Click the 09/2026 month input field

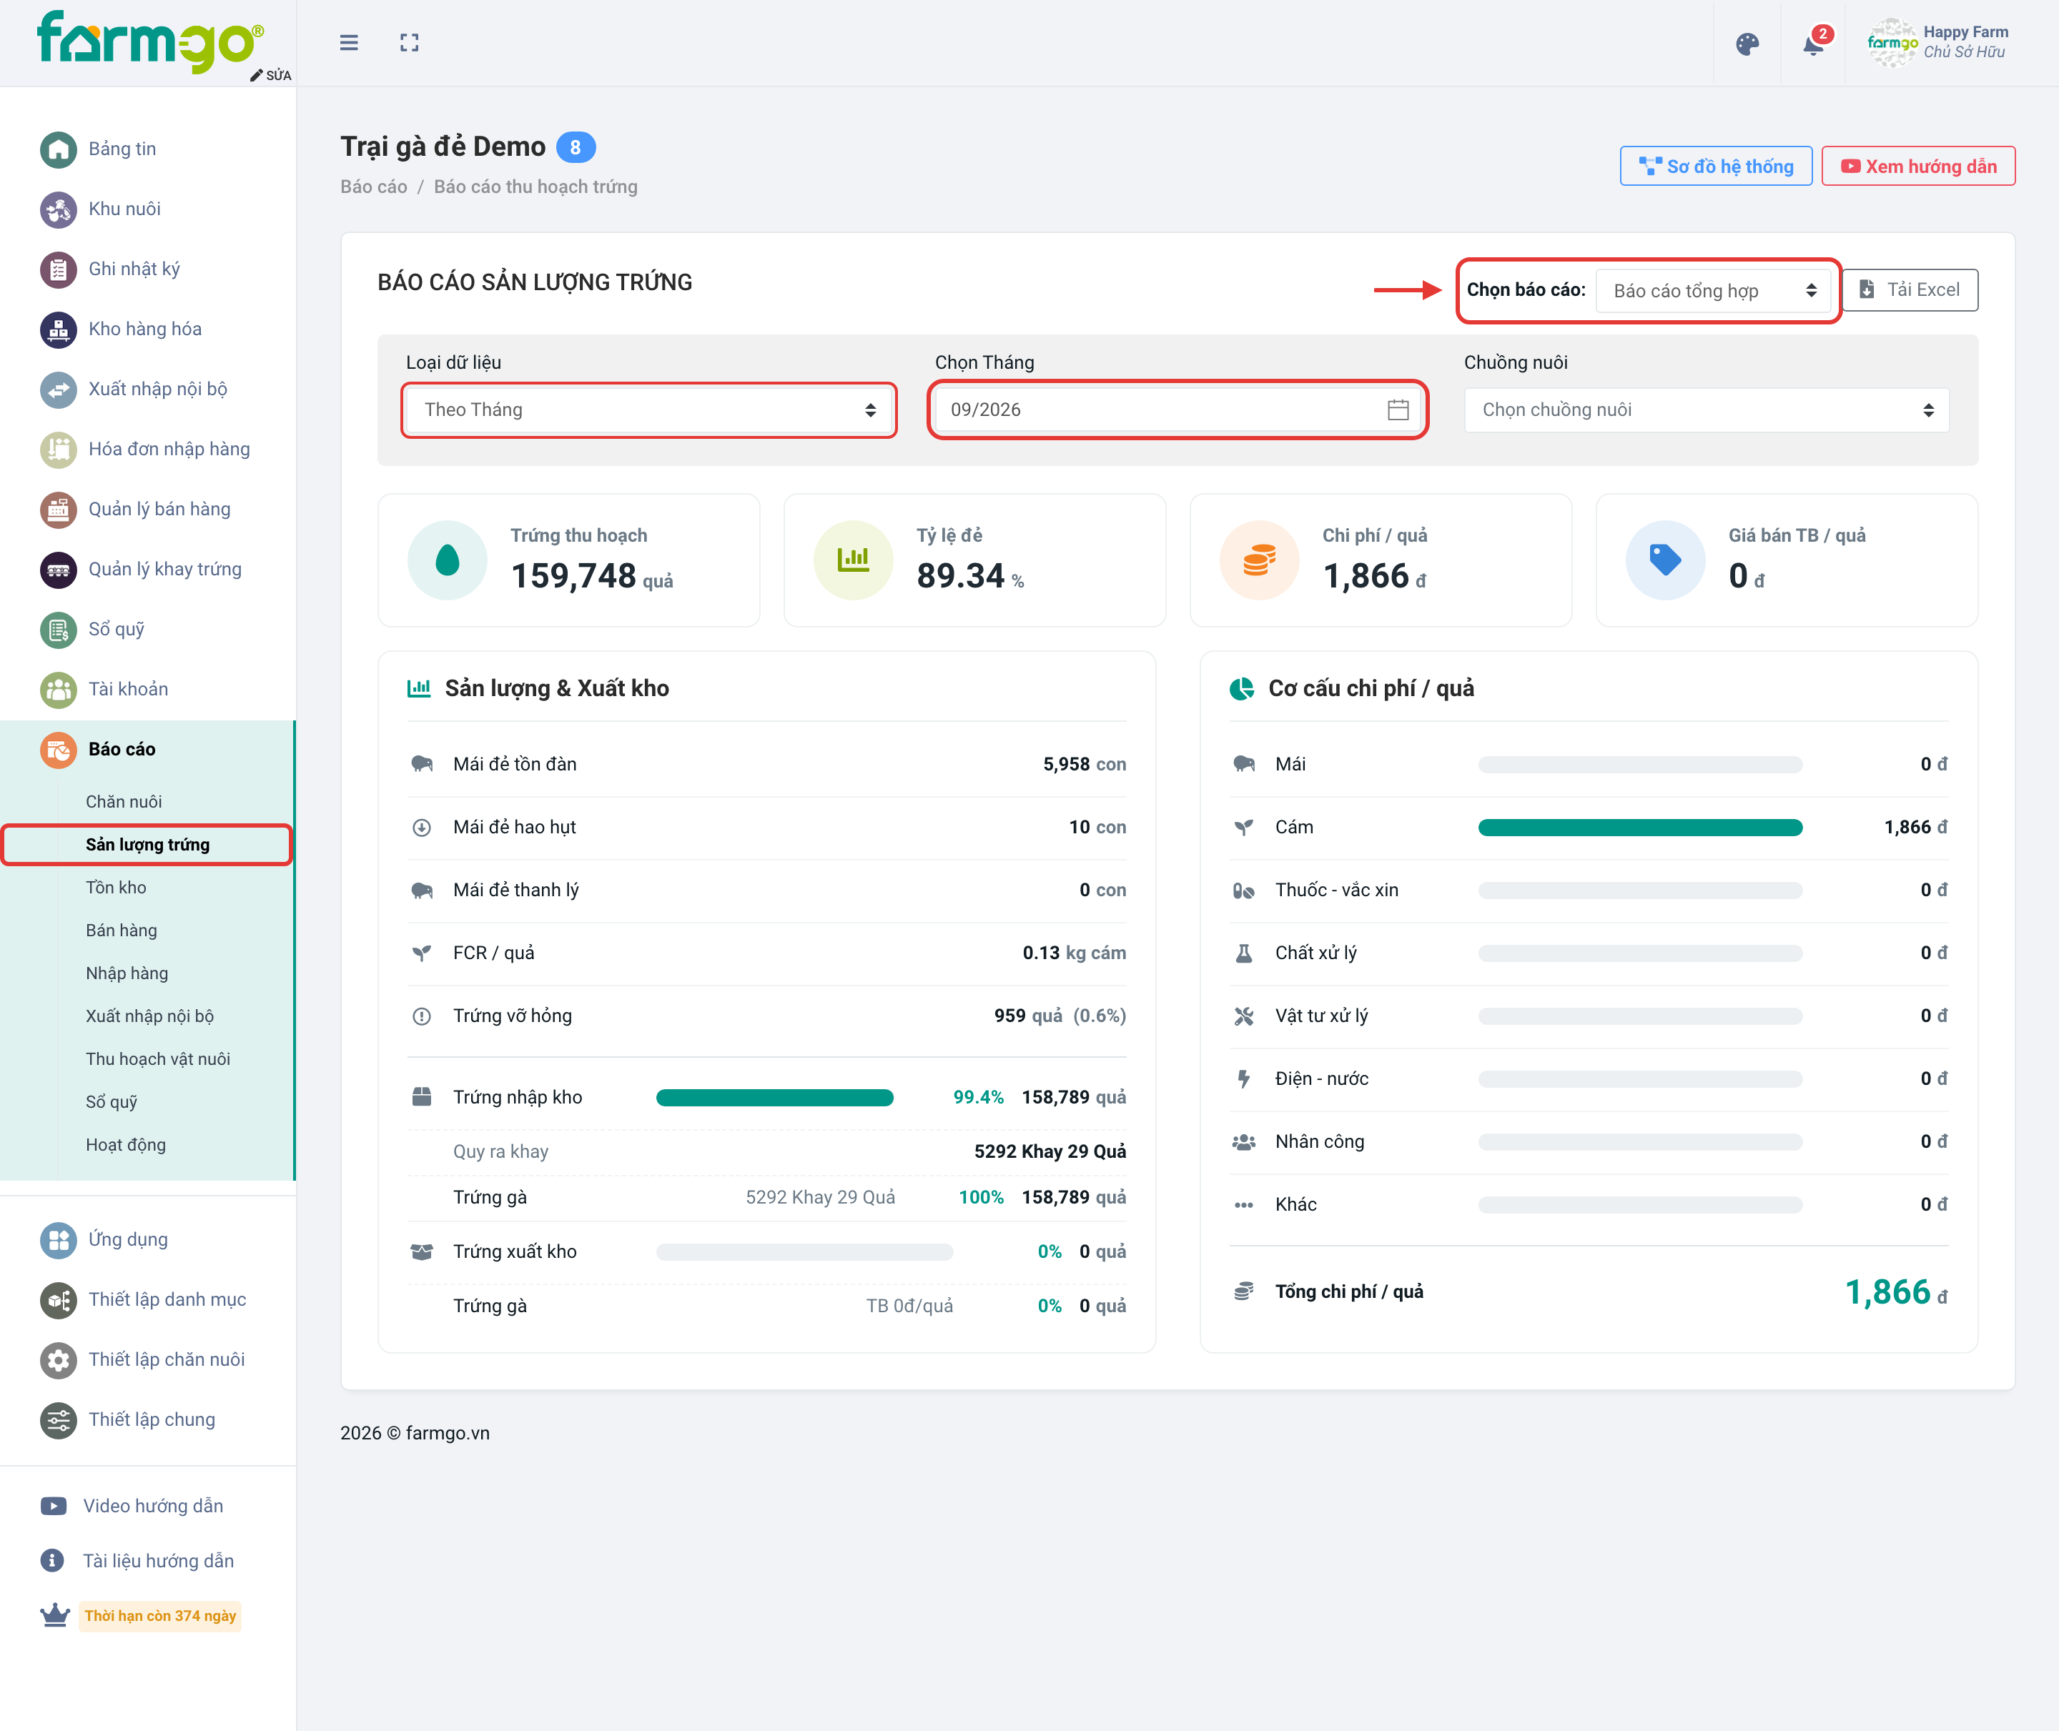tap(1176, 410)
